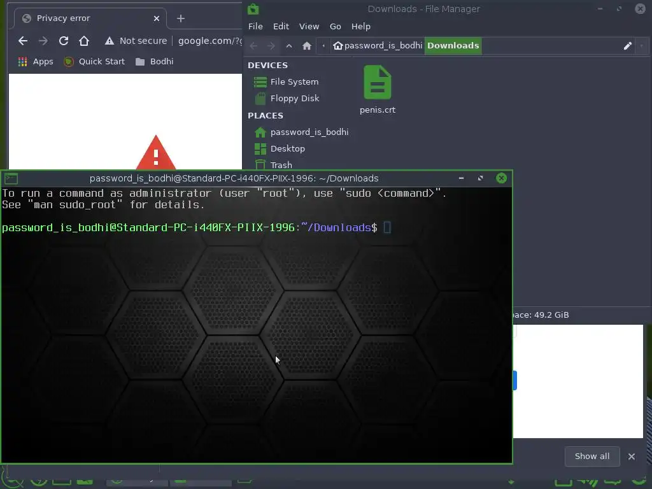Viewport: 652px width, 489px height.
Task: Click the terminal window title icon
Action: [x=11, y=178]
